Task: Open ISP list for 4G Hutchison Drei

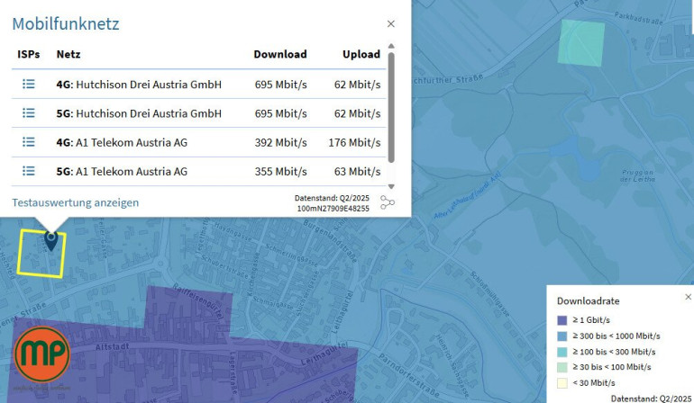Action: tap(28, 85)
